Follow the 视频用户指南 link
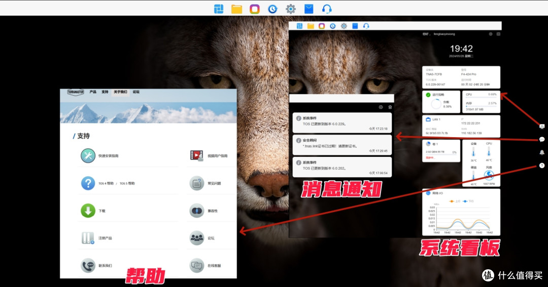Image resolution: width=548 pixels, height=287 pixels. tap(218, 156)
